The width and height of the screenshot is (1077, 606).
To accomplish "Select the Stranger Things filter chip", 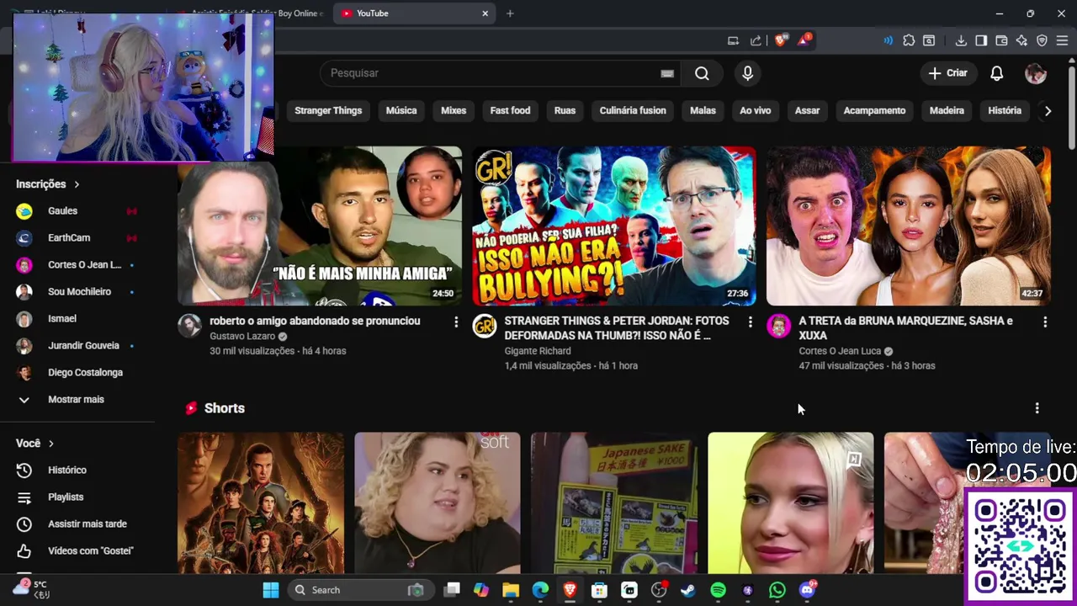I will click(x=328, y=111).
